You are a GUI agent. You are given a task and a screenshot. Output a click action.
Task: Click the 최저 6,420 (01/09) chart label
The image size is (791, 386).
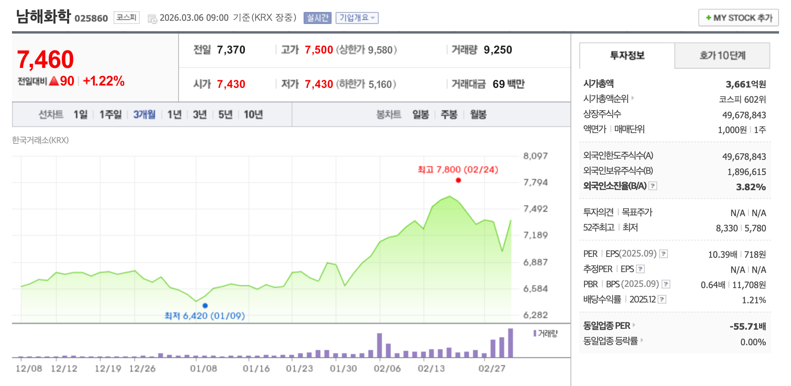205,316
